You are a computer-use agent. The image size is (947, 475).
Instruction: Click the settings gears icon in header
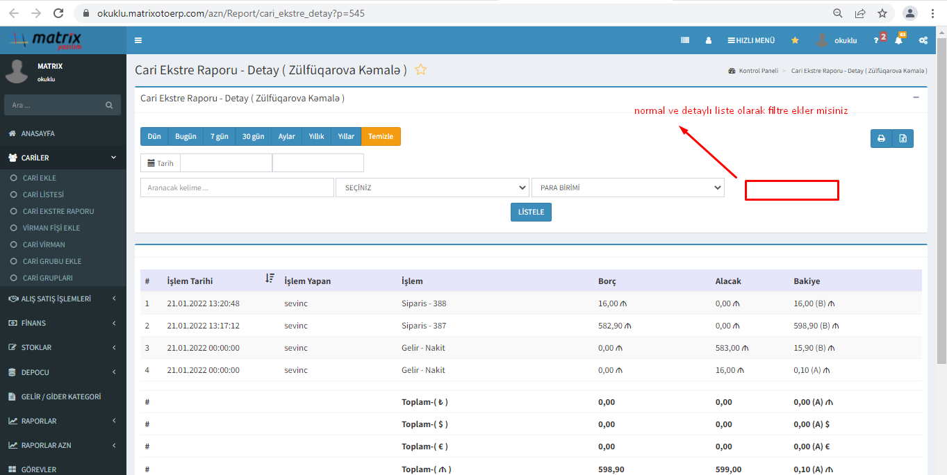point(923,40)
